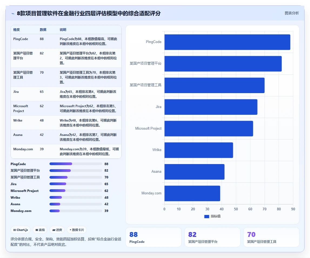The image size is (310, 258).
Task: Click the 指标值 legend text
Action: (x=216, y=216)
